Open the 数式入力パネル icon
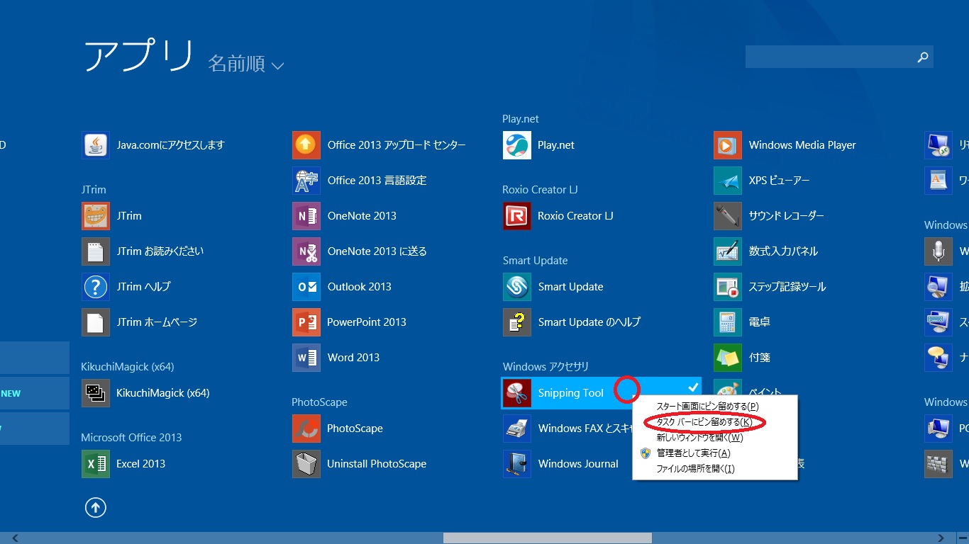Viewport: 969px width, 544px height. pos(728,251)
